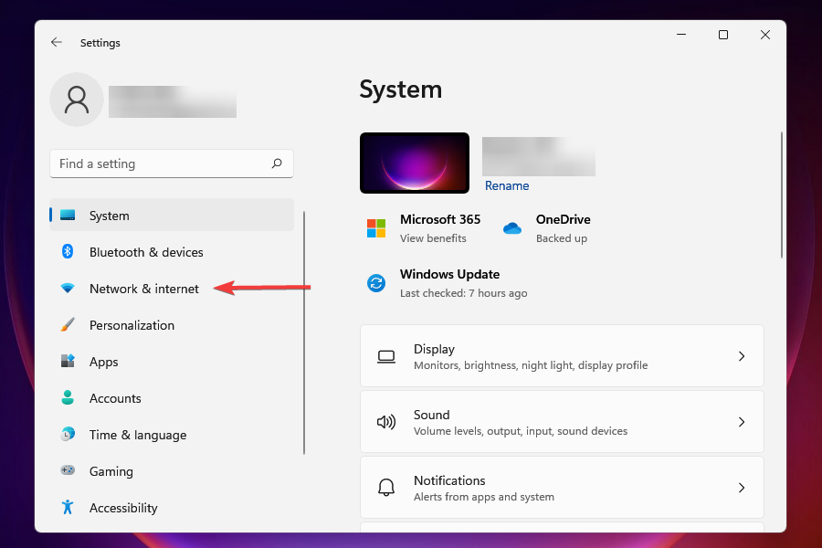
Task: Click the Display laptop icon
Action: pyautogui.click(x=386, y=356)
